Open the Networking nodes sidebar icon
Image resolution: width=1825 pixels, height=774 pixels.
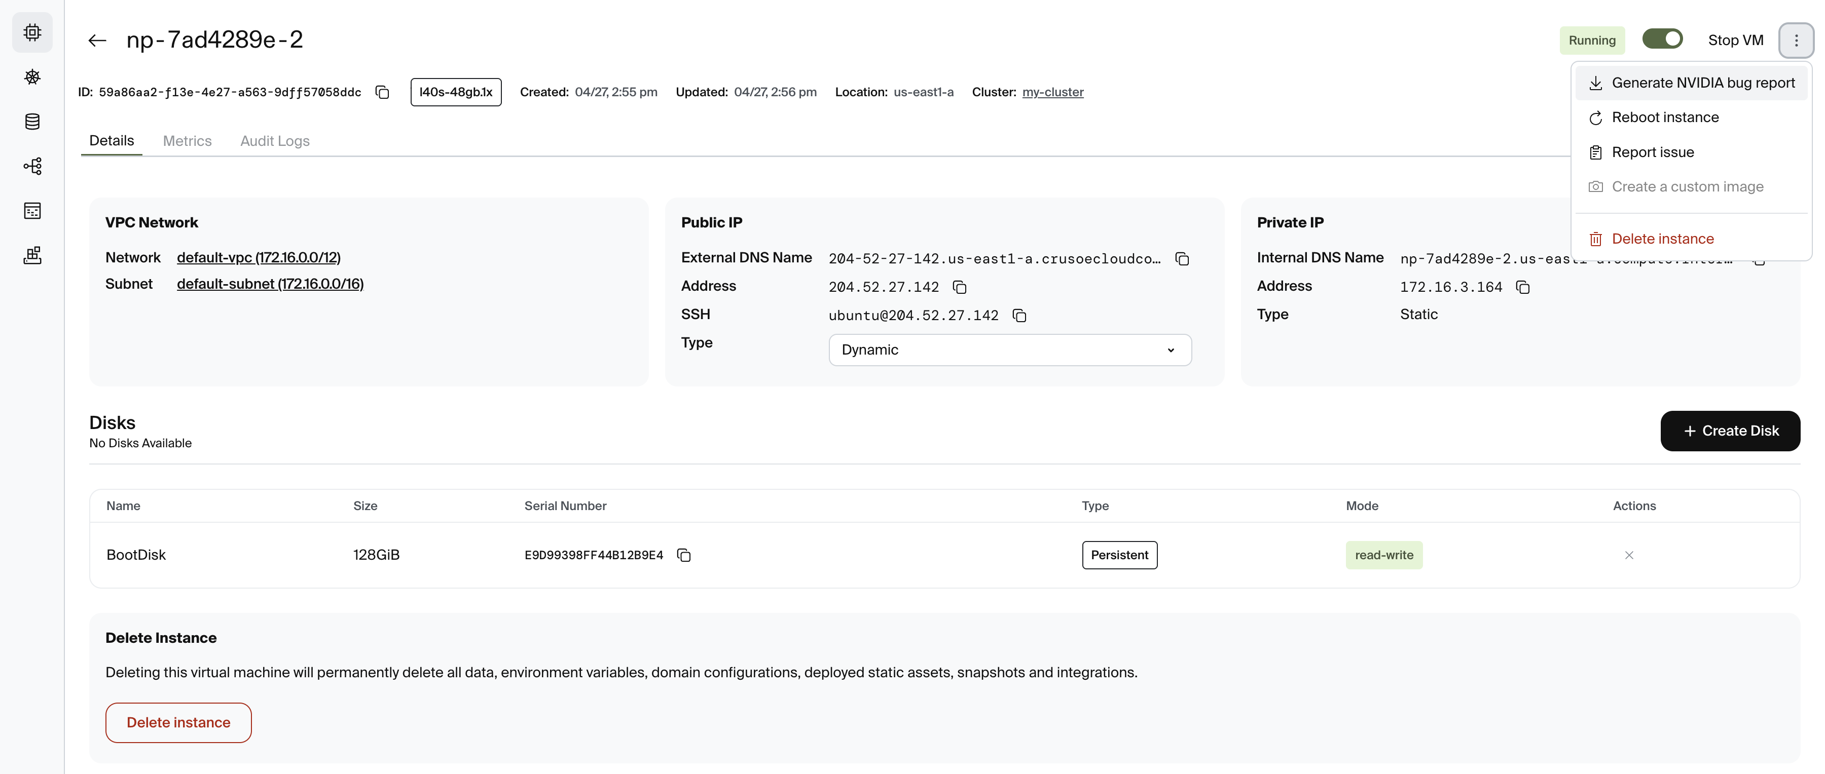coord(32,167)
